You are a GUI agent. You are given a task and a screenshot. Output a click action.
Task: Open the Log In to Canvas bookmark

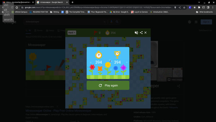point(139,12)
